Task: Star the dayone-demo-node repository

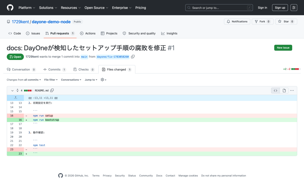Action: pyautogui.click(x=286, y=21)
